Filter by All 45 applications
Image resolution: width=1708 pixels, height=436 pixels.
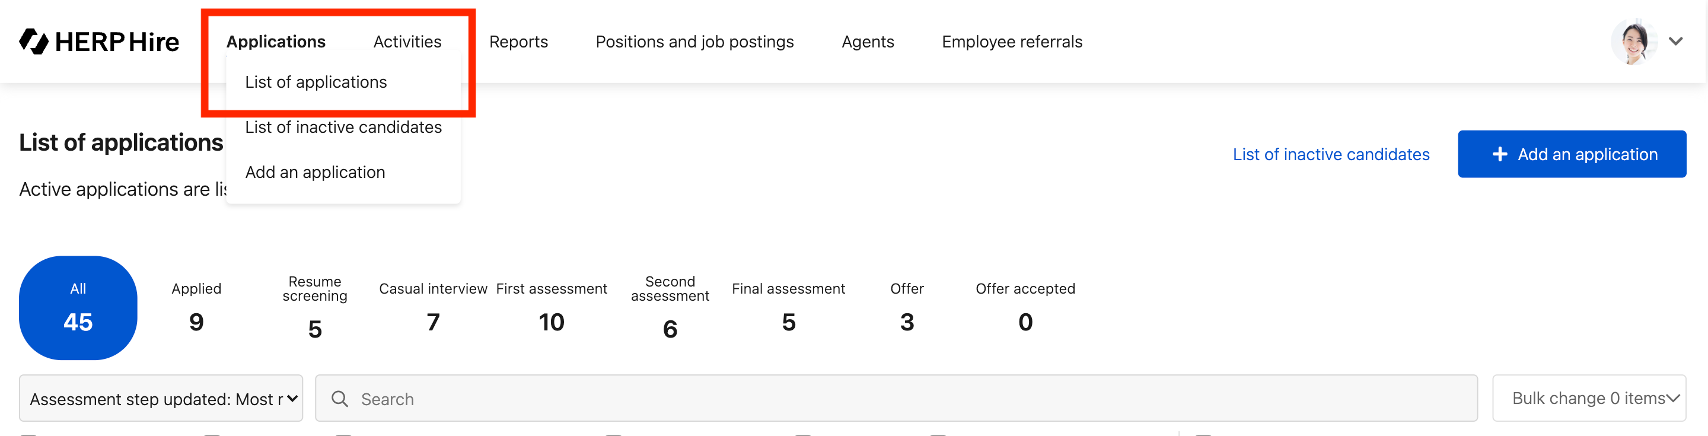pyautogui.click(x=78, y=308)
